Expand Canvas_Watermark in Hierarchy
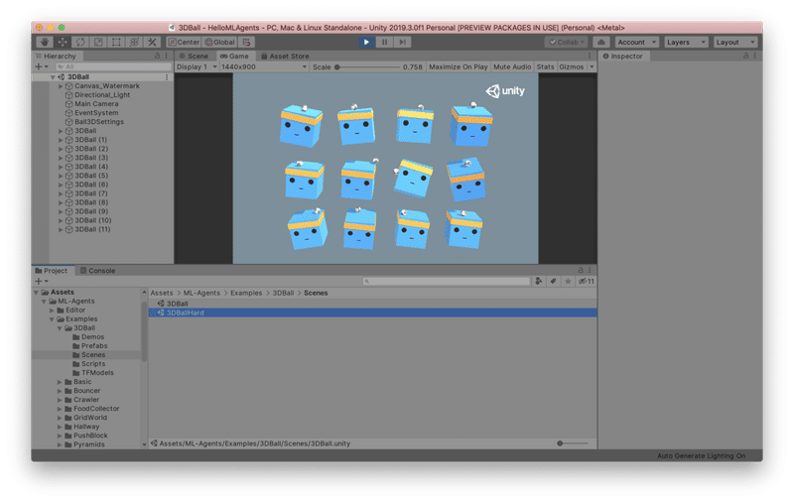Image resolution: width=794 pixels, height=503 pixels. click(61, 86)
